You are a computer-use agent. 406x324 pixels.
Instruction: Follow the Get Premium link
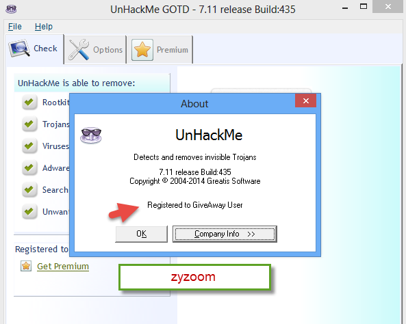(63, 267)
